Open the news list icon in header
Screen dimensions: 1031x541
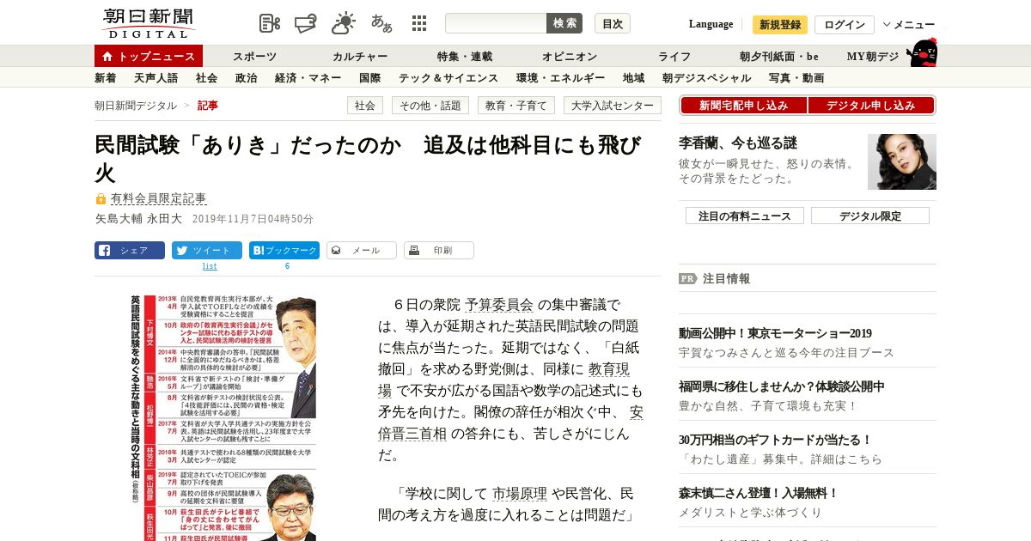click(x=270, y=23)
